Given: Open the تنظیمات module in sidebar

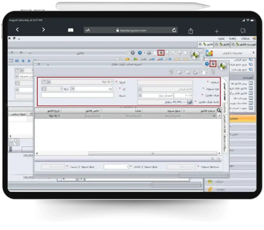Looking at the screenshot, I should pos(230,189).
